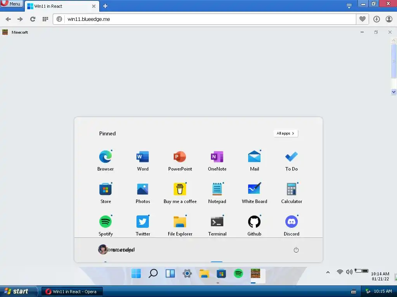Image resolution: width=397 pixels, height=297 pixels.
Task: Select Minecraft icon in Win11 taskbar
Action: click(255, 273)
